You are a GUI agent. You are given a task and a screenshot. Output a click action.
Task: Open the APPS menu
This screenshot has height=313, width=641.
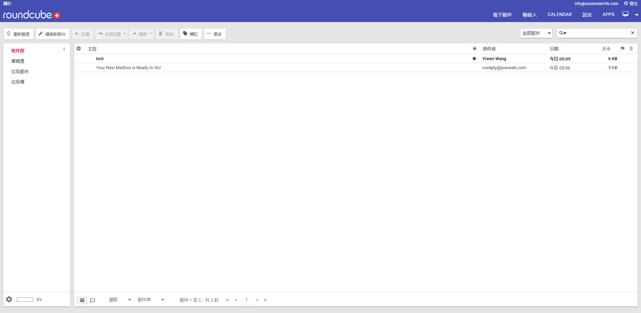[x=609, y=14]
